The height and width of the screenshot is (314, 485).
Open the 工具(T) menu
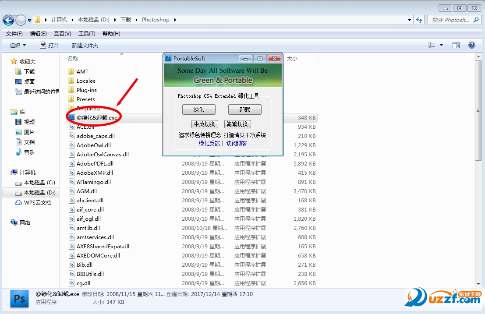pos(87,33)
